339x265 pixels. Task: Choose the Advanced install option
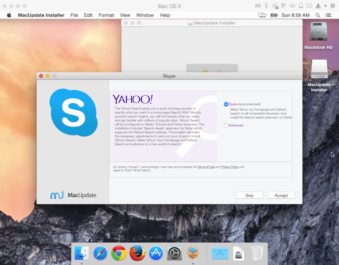[x=226, y=125]
